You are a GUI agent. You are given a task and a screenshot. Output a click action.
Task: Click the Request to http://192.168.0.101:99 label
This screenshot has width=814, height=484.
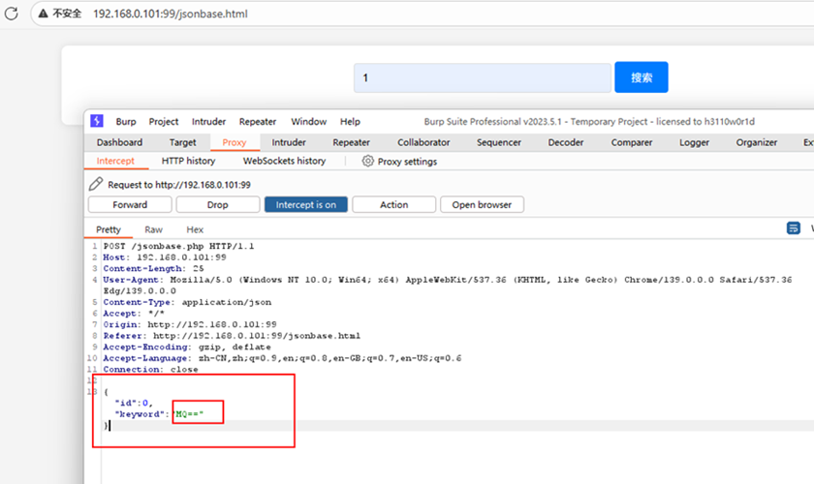[179, 185]
